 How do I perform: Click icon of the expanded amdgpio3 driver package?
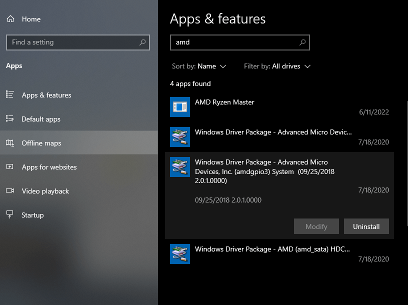pyautogui.click(x=180, y=167)
